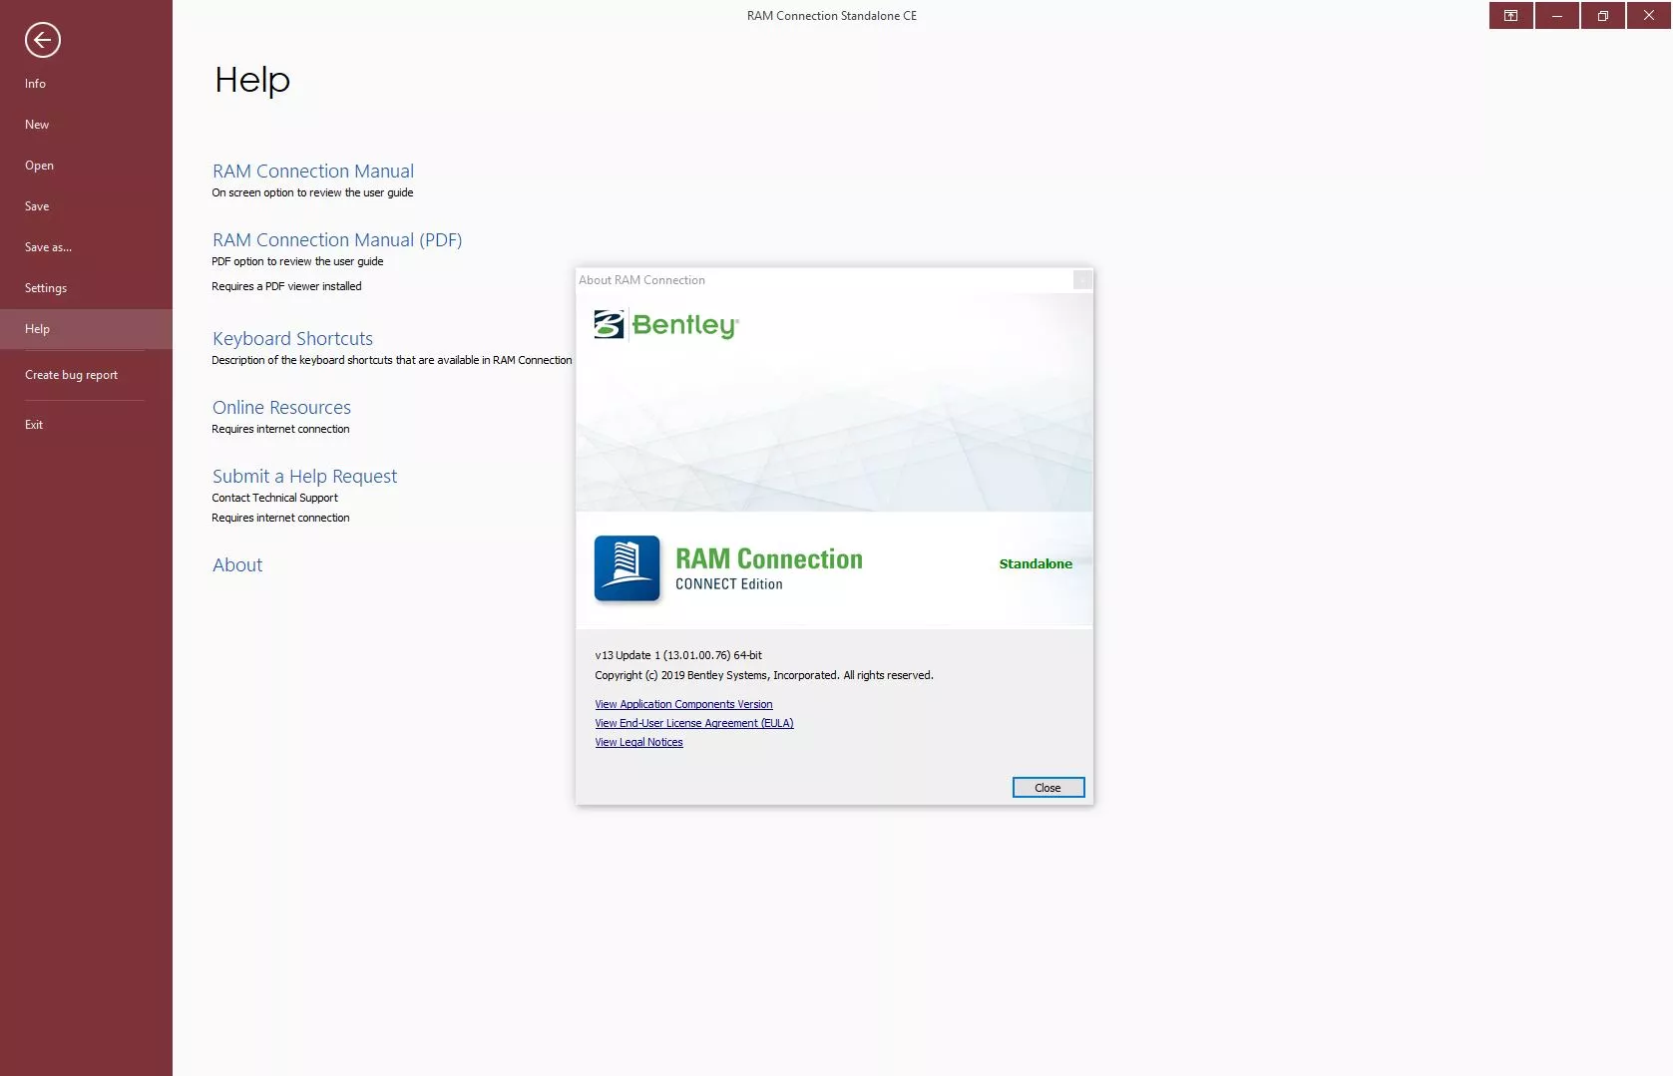
Task: Click 'CONNECT Edition' text
Action: tap(729, 584)
